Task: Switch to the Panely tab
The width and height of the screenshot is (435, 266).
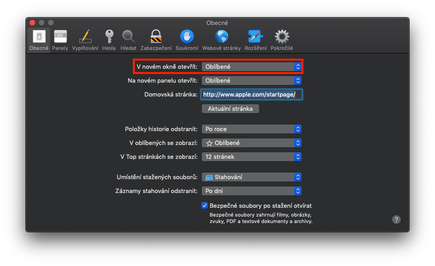Action: 60,40
